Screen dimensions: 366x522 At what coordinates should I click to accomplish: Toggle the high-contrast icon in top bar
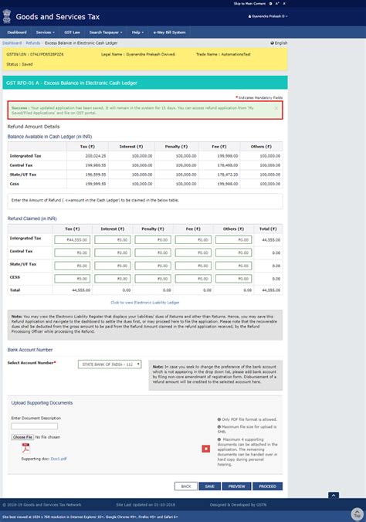[x=270, y=4]
